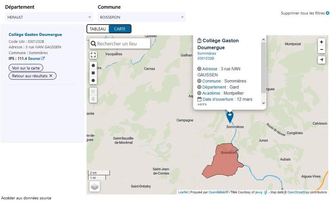The image size is (332, 204).
Task: Click the Code UAI : 0301232B text
Action: (26, 42)
